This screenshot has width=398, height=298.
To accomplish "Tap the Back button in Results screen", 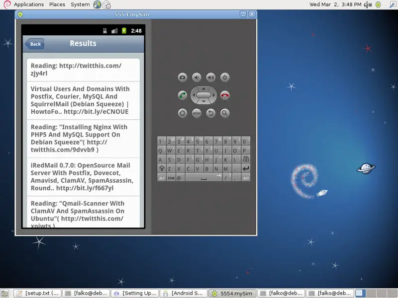I will coord(35,44).
